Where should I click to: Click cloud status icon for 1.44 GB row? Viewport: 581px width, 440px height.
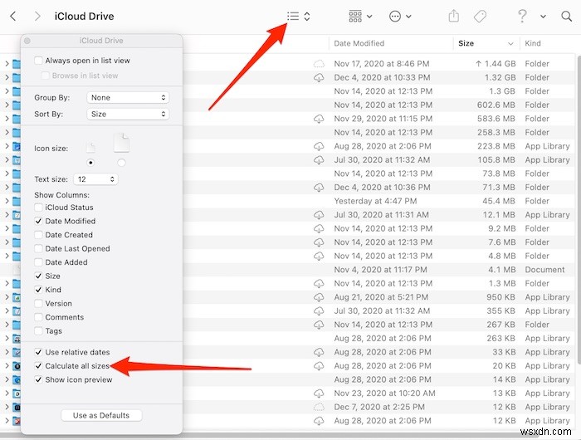click(x=319, y=64)
